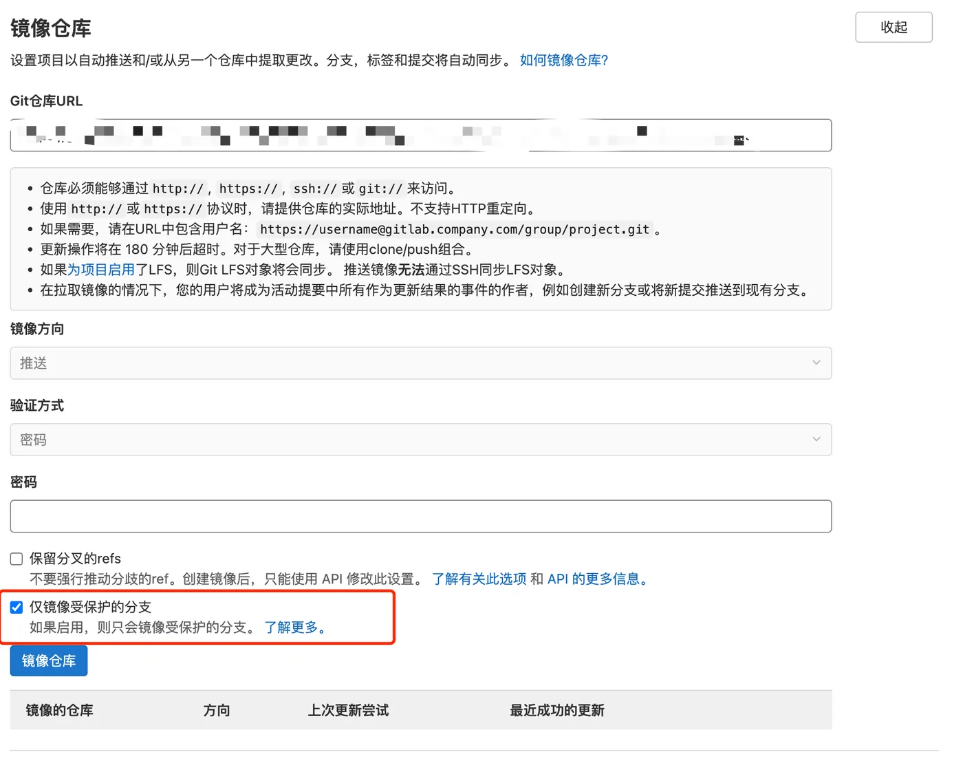Enable the 保留分叉的refs checkbox
This screenshot has height=763, width=963.
tap(17, 559)
